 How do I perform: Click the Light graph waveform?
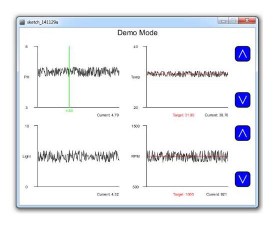[x=78, y=156]
